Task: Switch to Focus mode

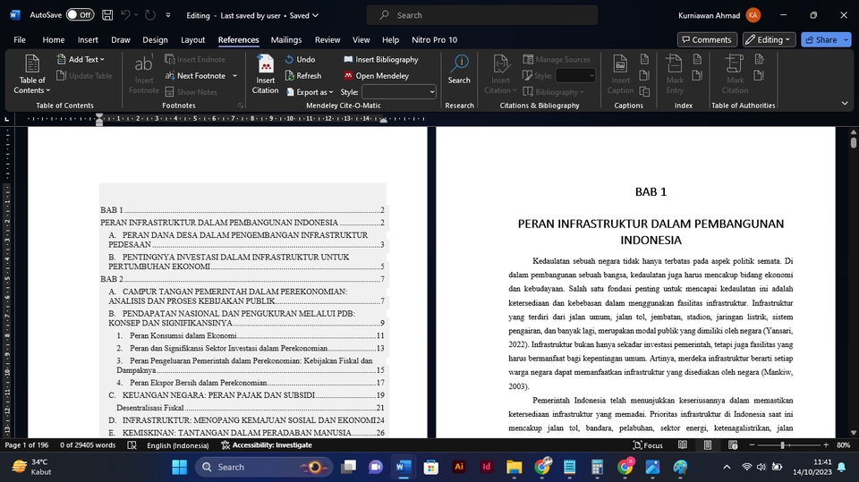Action: coord(648,445)
